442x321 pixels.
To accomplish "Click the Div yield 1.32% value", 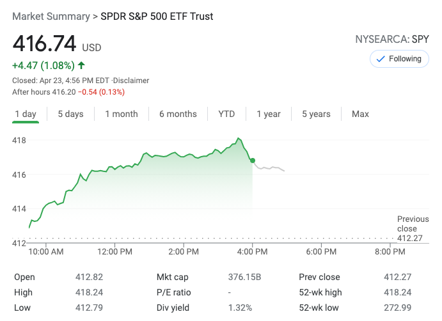I will 239,308.
